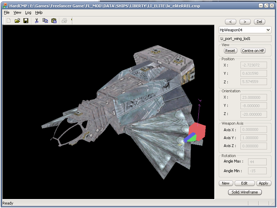Screen dimensions: 277x208
Task: Click the Axis X field
Action: [254, 129]
